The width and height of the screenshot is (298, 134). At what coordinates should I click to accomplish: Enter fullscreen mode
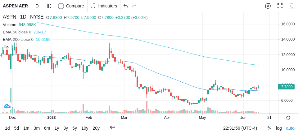coord(280,6)
